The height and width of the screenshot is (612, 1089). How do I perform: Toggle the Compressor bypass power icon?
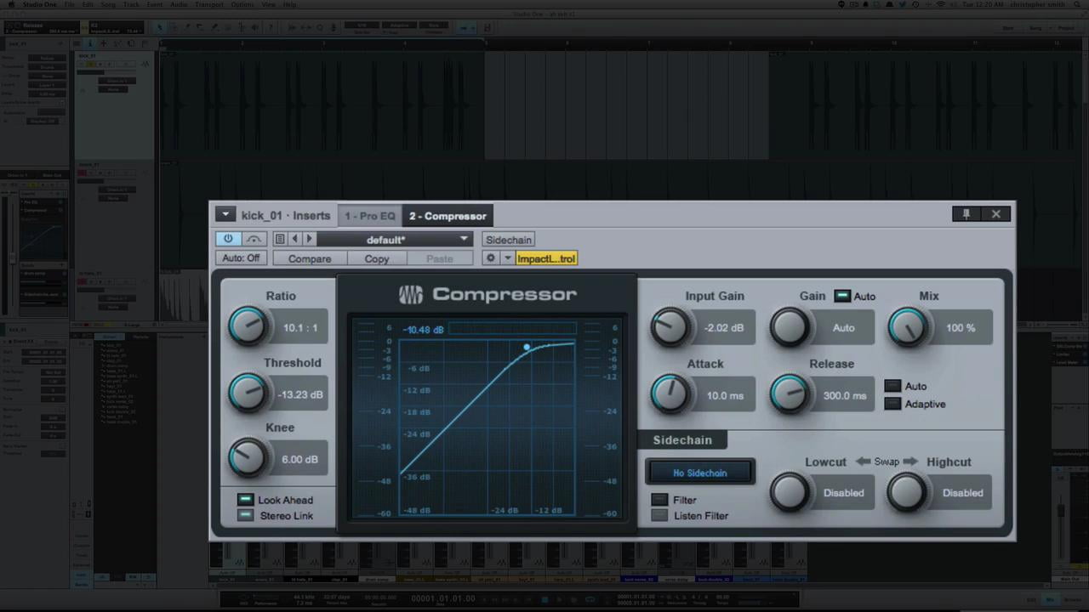228,239
